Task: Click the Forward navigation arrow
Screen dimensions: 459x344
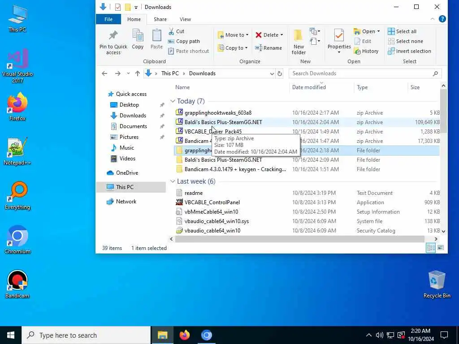Action: click(x=118, y=73)
